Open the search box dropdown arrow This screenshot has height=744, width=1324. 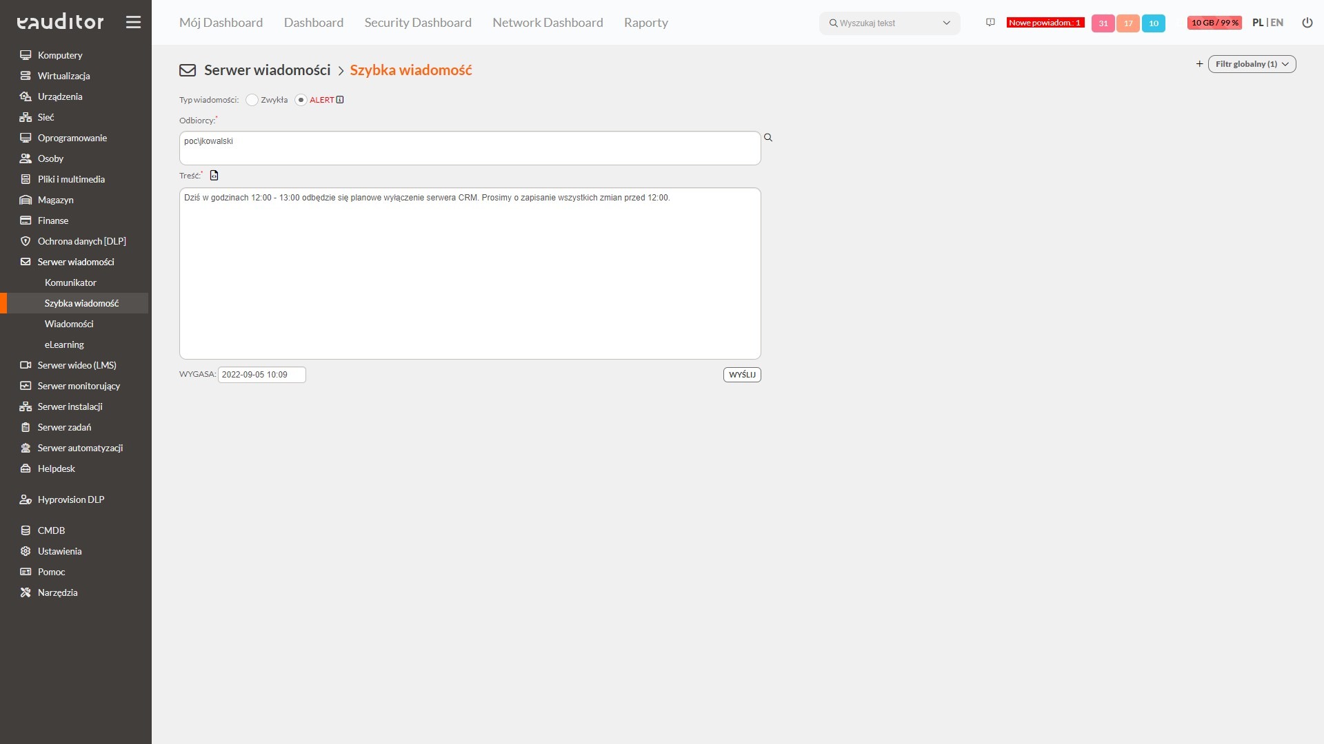(946, 23)
